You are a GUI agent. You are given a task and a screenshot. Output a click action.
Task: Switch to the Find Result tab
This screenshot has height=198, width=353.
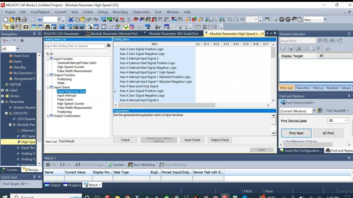pos(66,141)
